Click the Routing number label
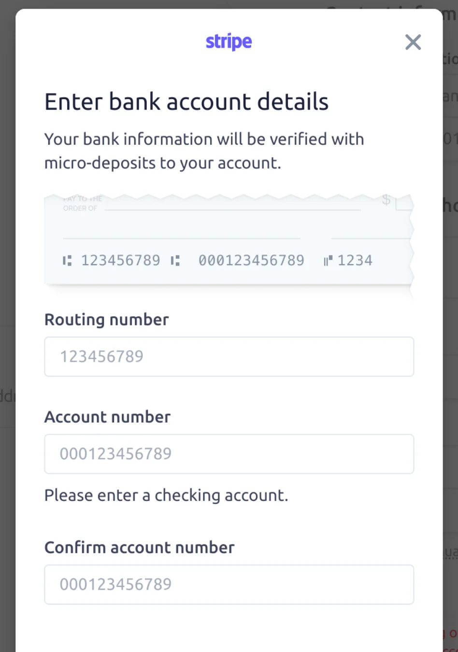The image size is (458, 652). (x=107, y=320)
